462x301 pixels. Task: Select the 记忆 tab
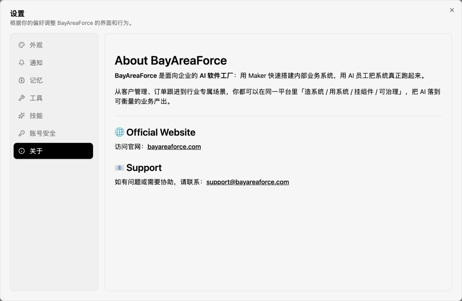tap(53, 80)
